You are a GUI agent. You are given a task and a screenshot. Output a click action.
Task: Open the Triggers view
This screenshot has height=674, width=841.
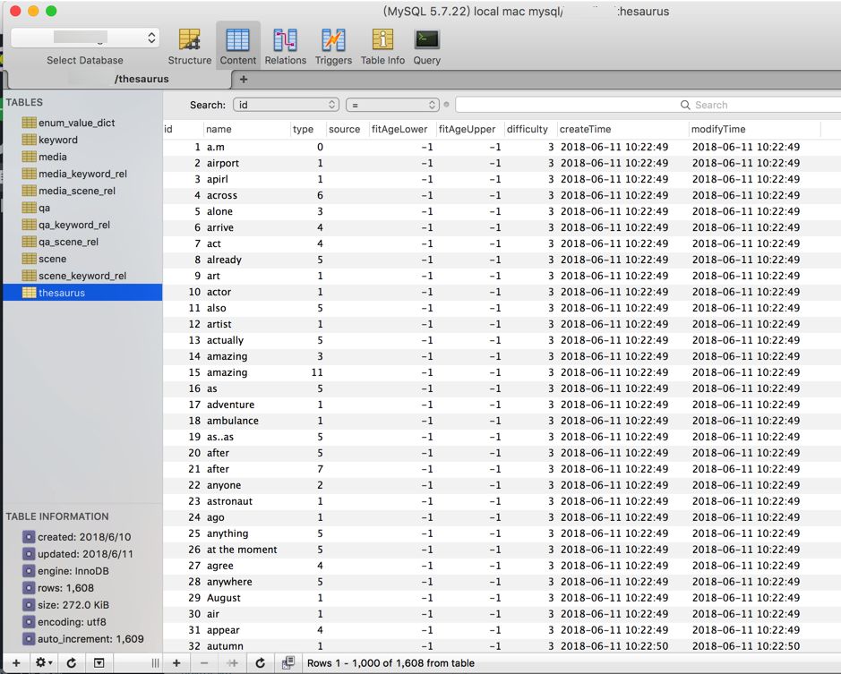click(333, 47)
